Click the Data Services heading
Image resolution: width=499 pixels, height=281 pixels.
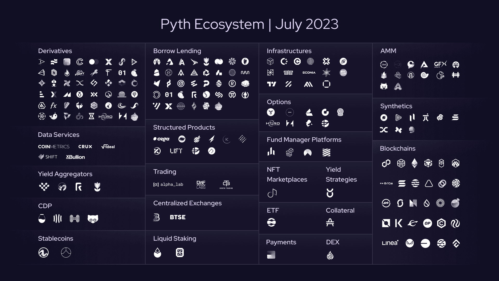coord(59,135)
